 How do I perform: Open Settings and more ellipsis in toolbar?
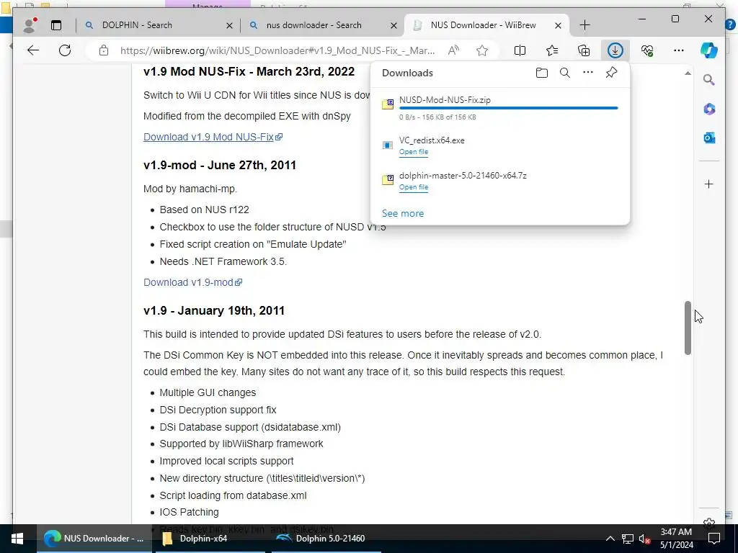click(679, 50)
